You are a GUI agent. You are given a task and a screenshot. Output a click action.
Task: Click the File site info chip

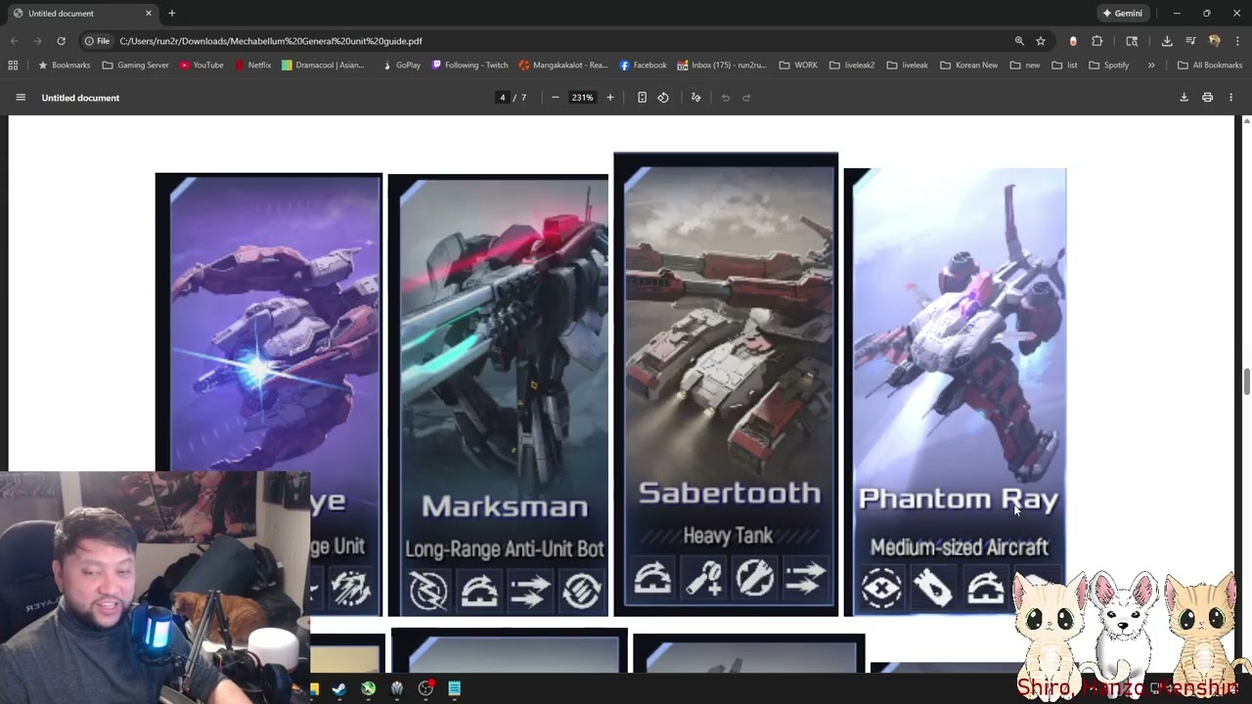(97, 41)
